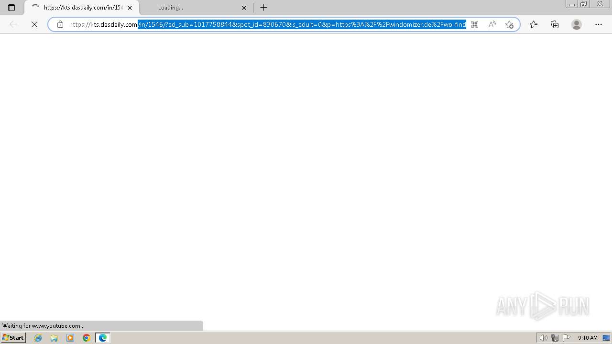The width and height of the screenshot is (612, 344).
Task: Minimize the Edge window
Action: pos(571,4)
